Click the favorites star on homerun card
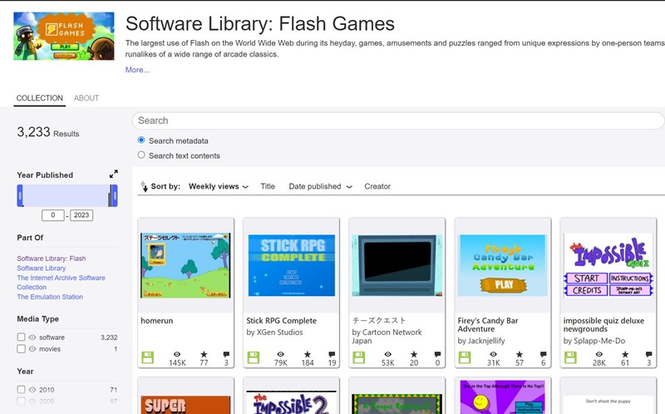This screenshot has width=665, height=414. (204, 354)
